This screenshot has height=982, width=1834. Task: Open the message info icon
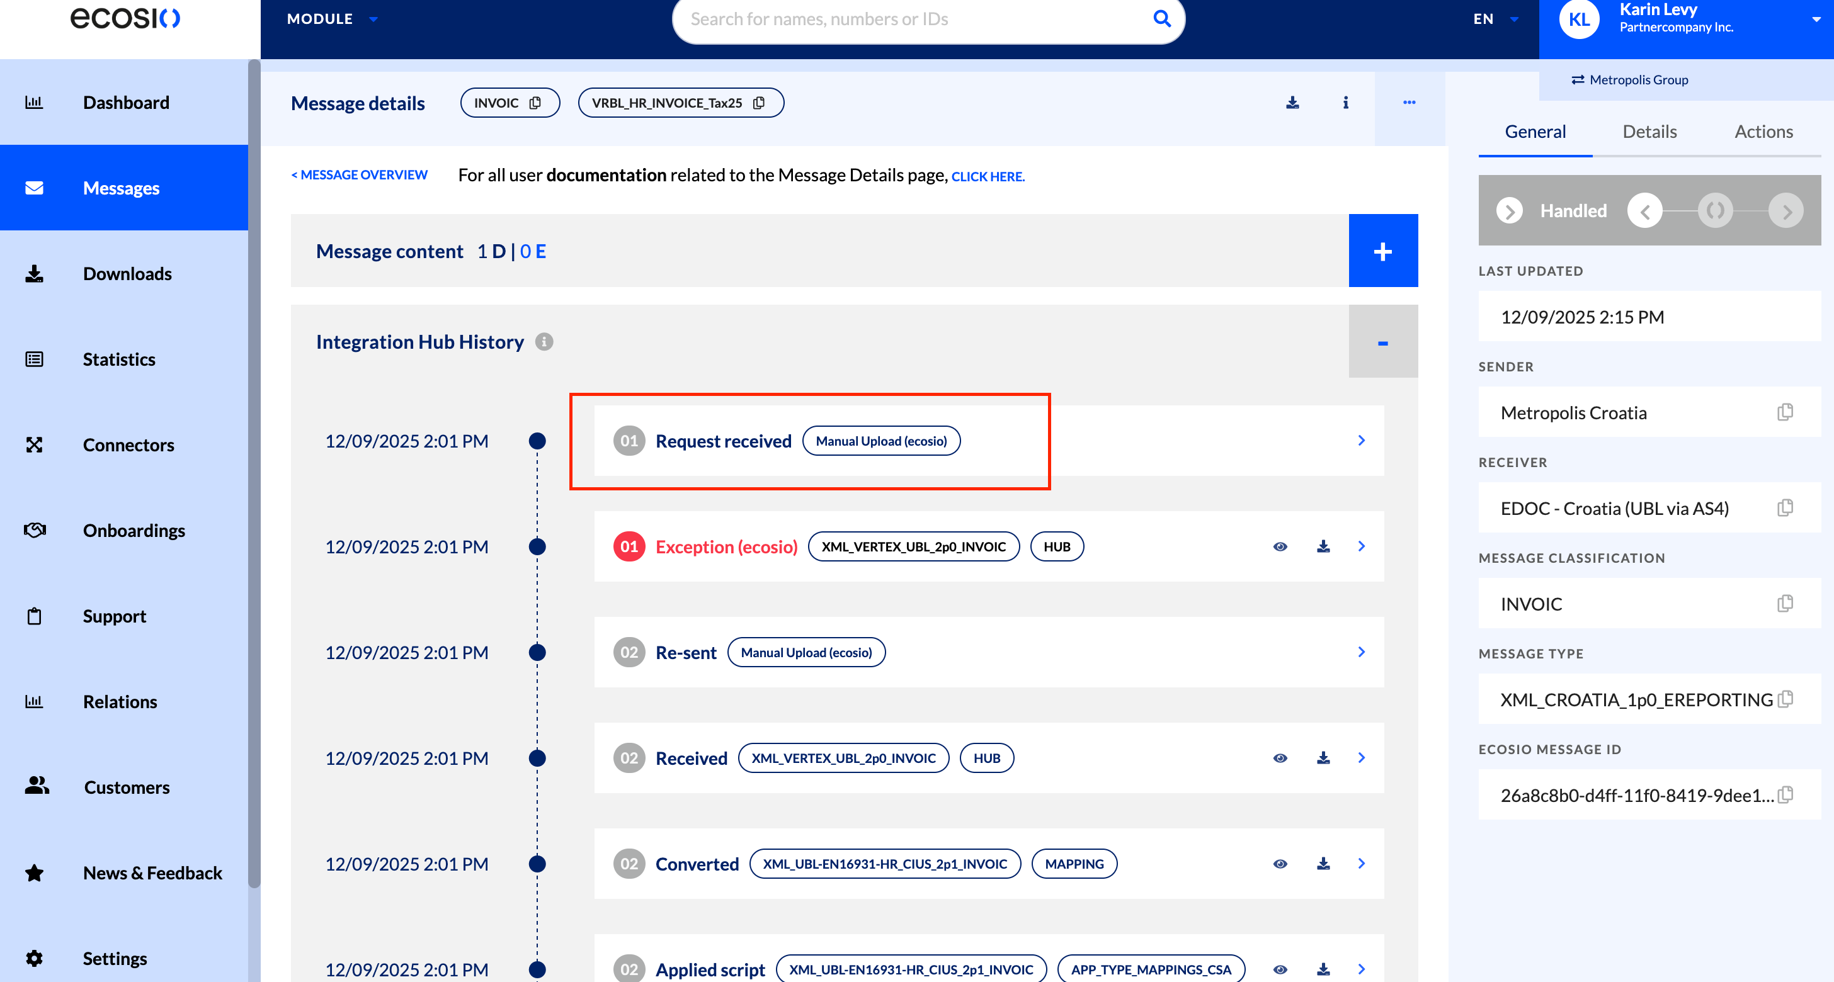click(x=1345, y=103)
